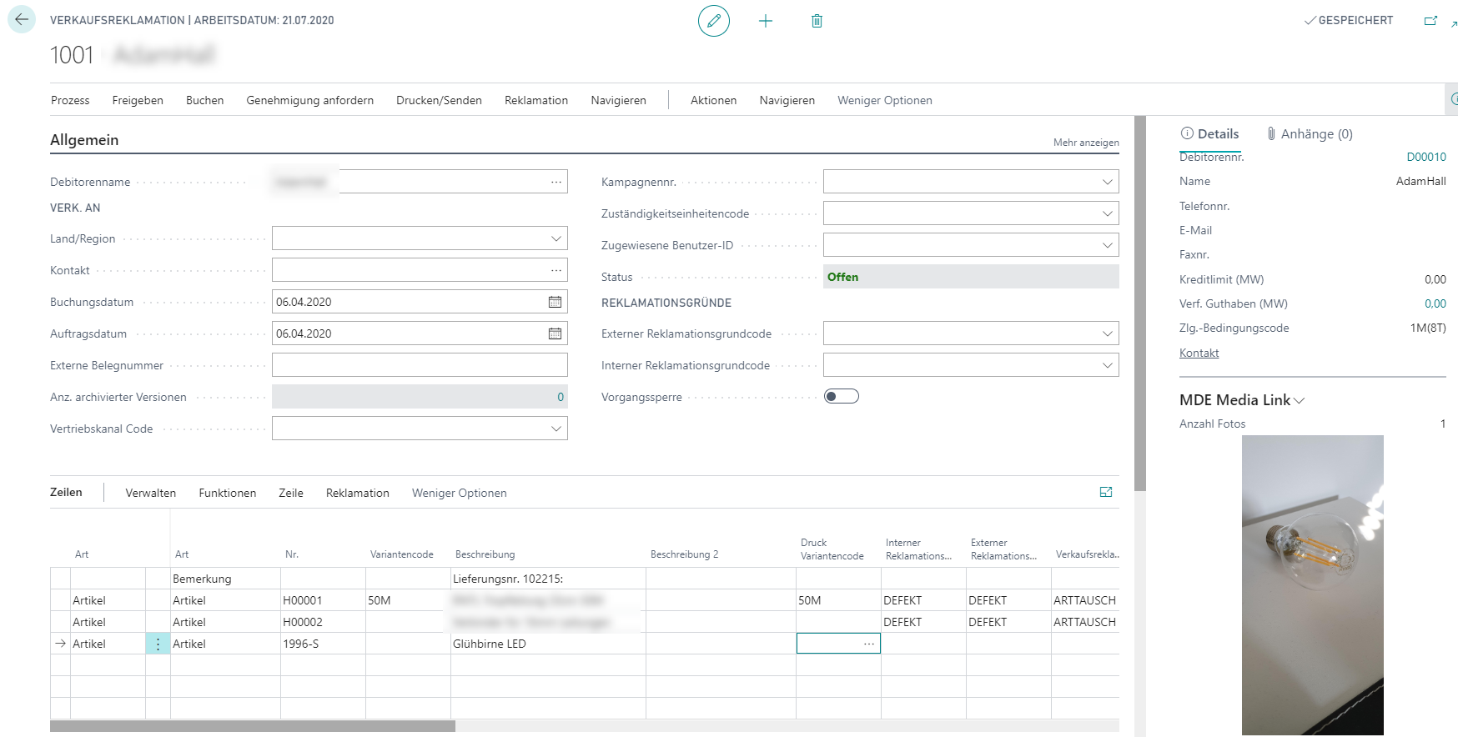Open the Freigeben menu
The height and width of the screenshot is (737, 1458).
pos(138,100)
